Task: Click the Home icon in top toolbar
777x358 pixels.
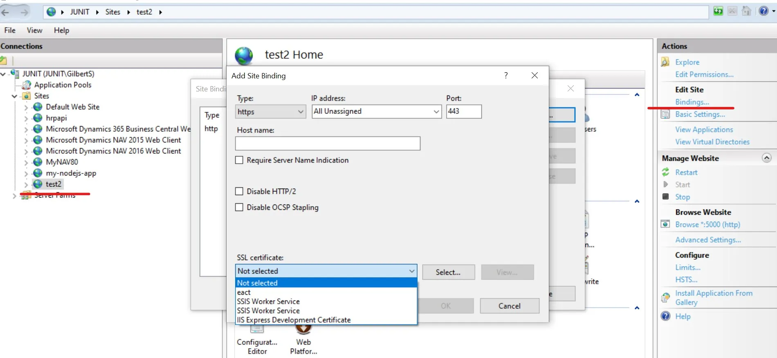Action: coord(747,11)
